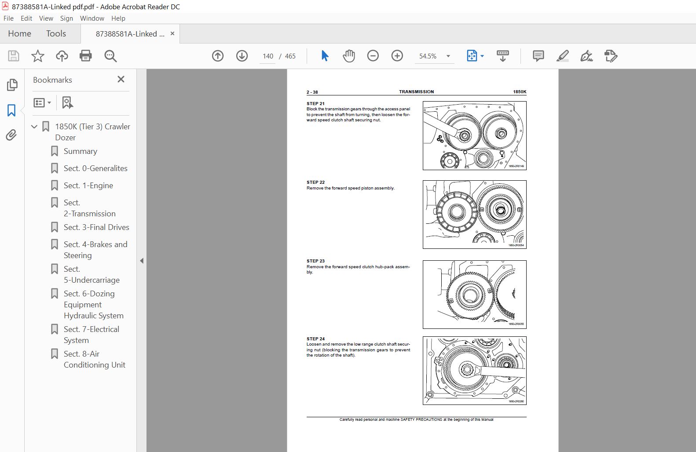Image resolution: width=696 pixels, height=452 pixels.
Task: Open the Window menu
Action: coord(92,18)
